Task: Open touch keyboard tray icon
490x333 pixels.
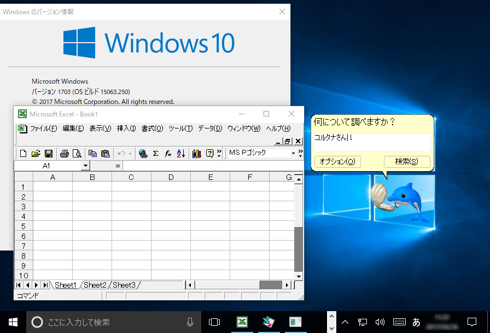Action: (x=399, y=322)
